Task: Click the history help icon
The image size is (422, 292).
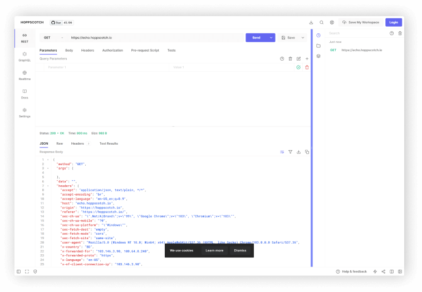Action: [x=391, y=33]
